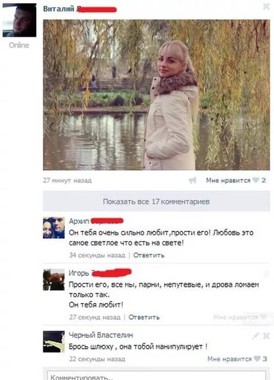Click Виталий's profile avatar
Viewport: 274px width, 380px height.
(19, 20)
